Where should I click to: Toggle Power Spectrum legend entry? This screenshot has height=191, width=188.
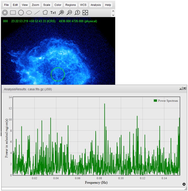(166, 101)
